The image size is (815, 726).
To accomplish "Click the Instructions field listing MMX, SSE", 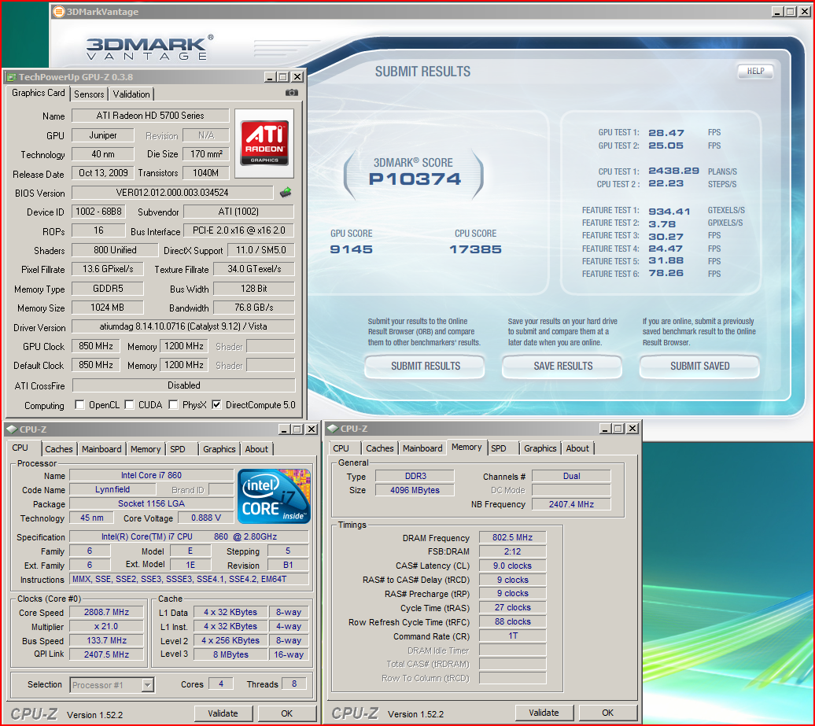I will point(189,579).
